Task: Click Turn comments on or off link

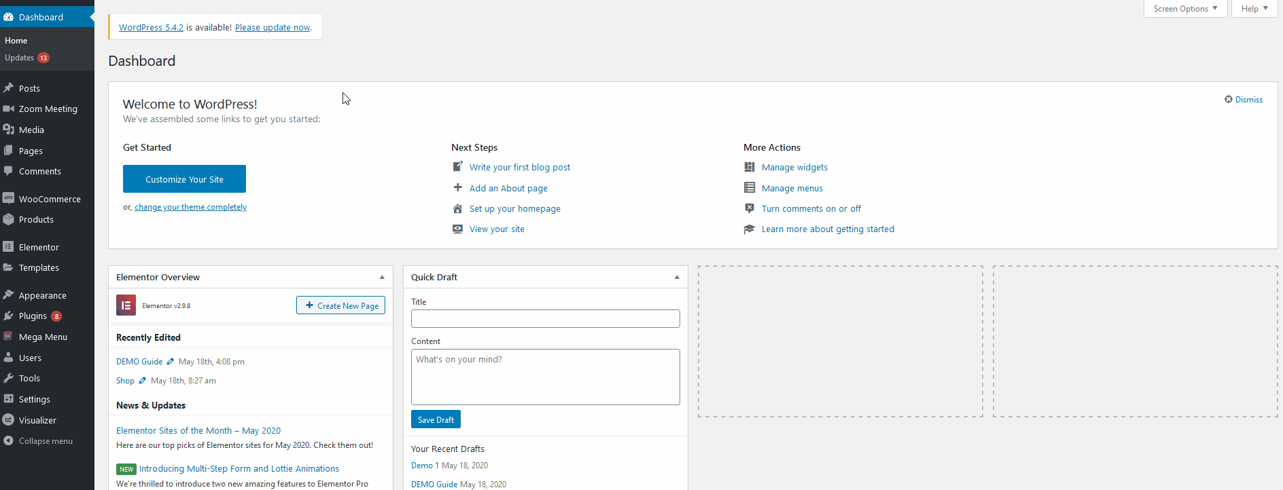Action: [x=811, y=209]
